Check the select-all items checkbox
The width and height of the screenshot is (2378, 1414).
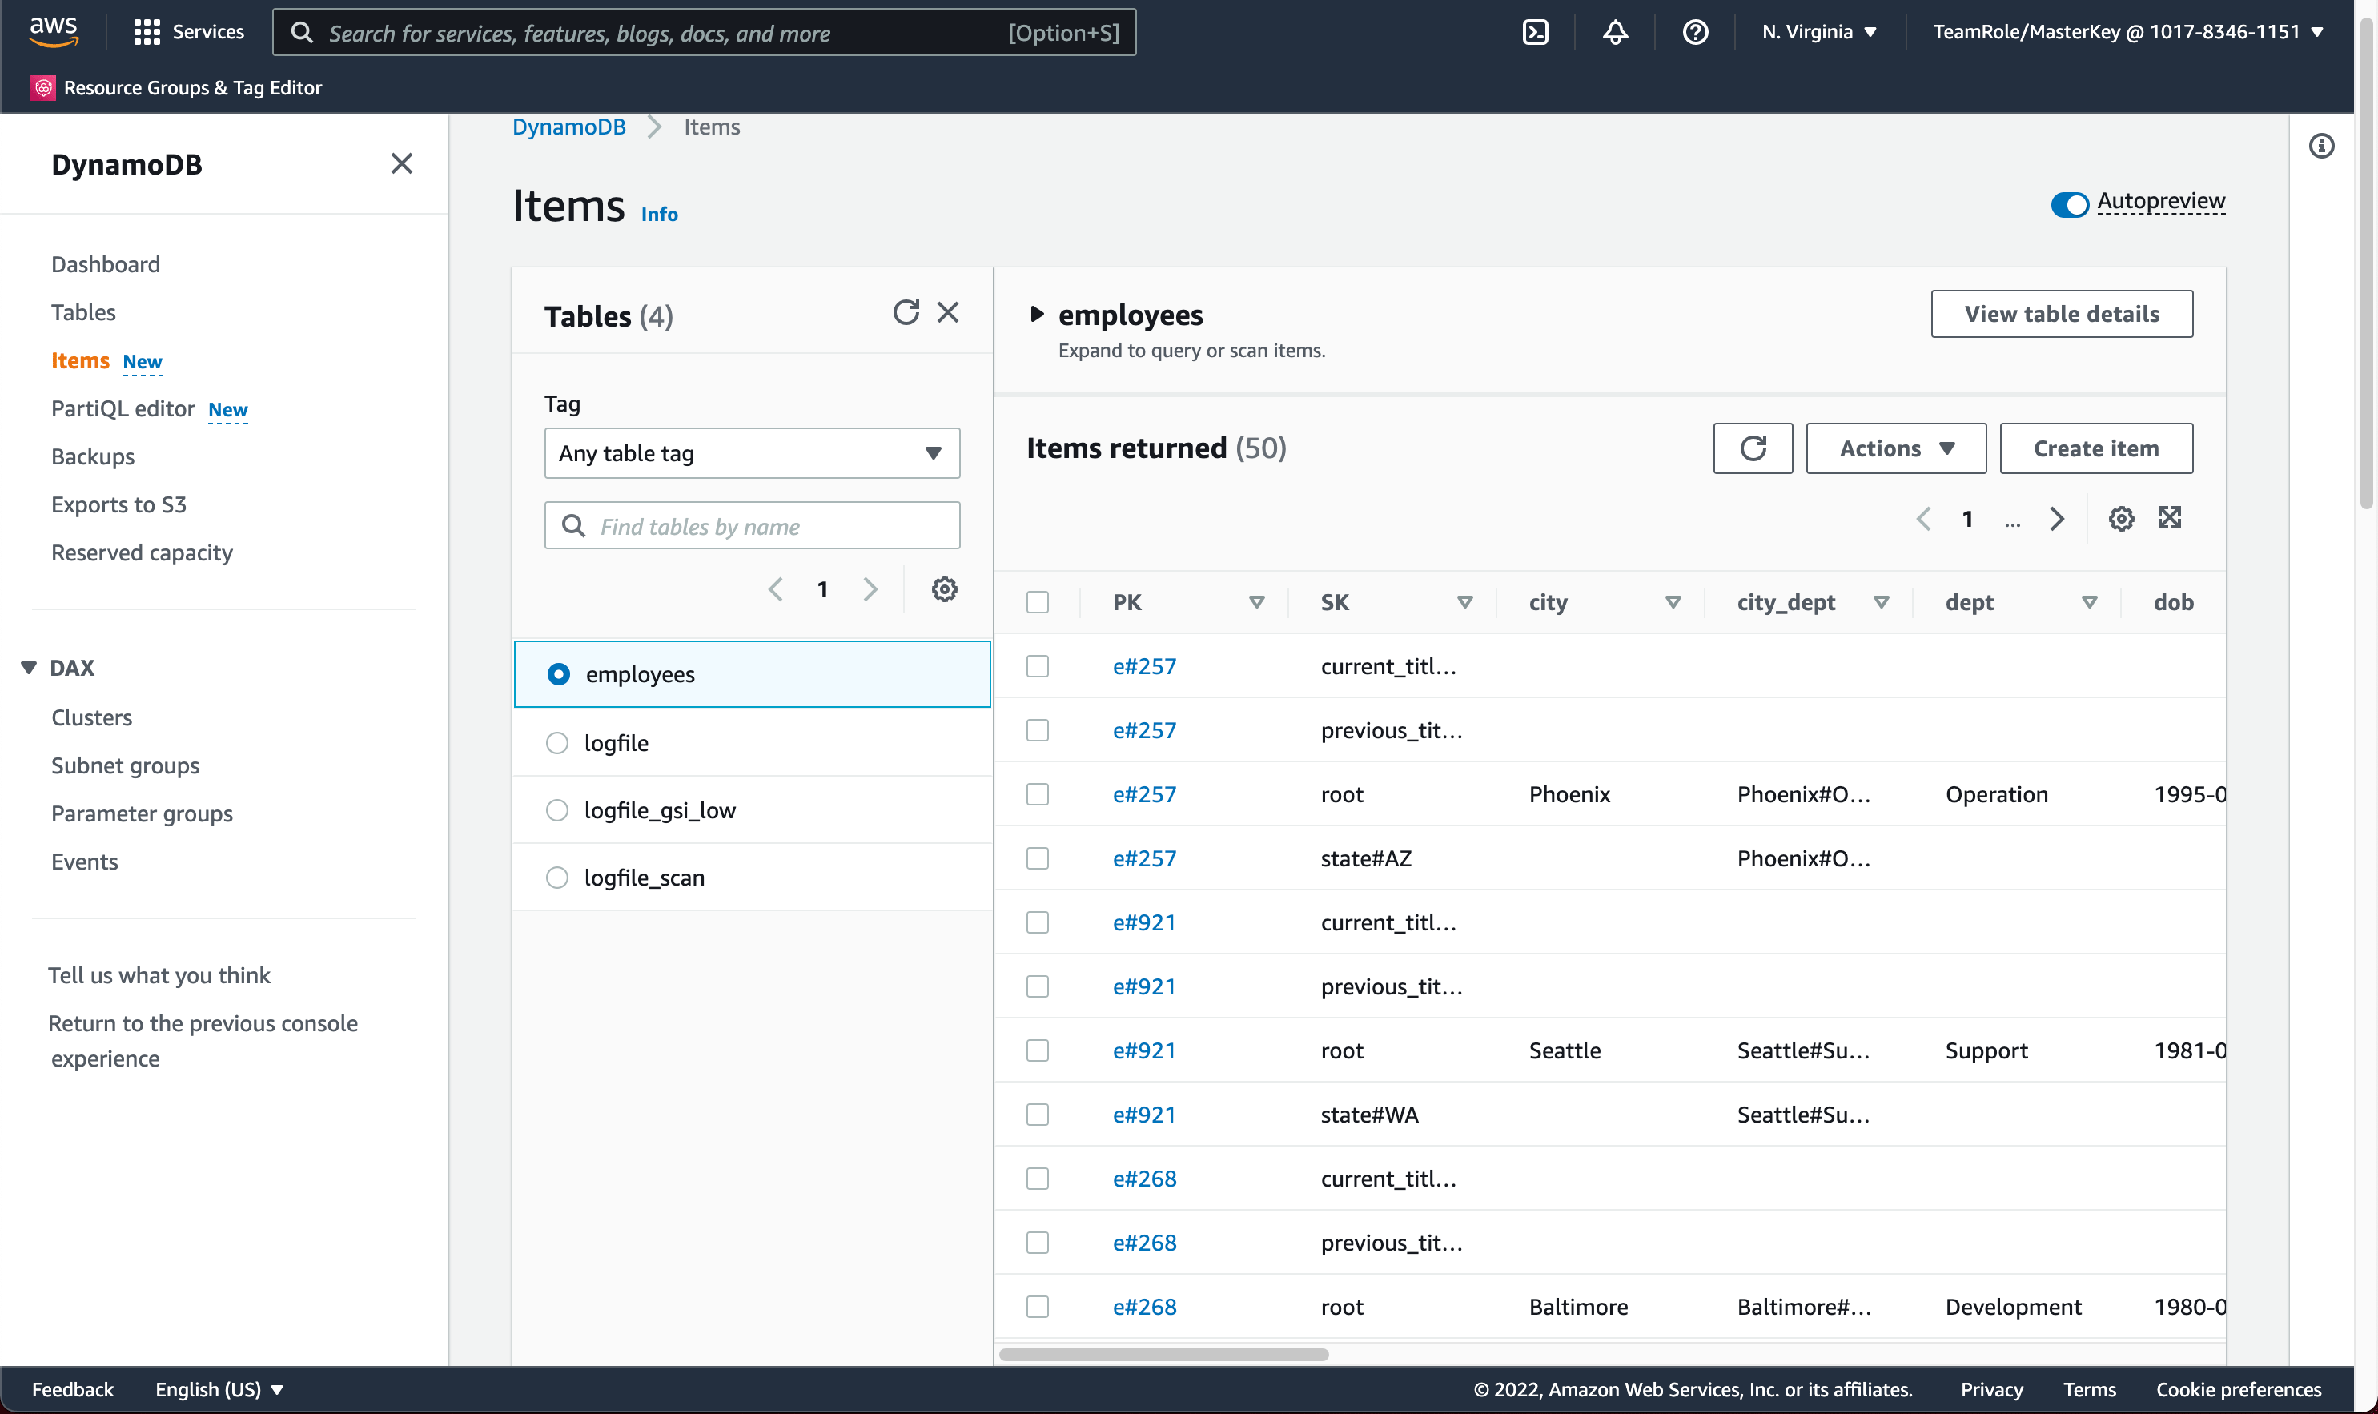coord(1038,602)
